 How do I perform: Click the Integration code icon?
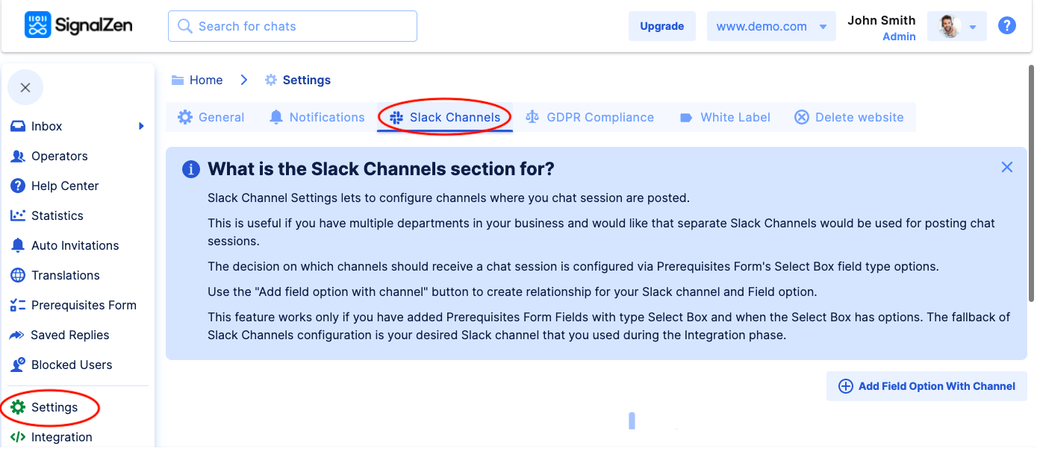pyautogui.click(x=18, y=438)
